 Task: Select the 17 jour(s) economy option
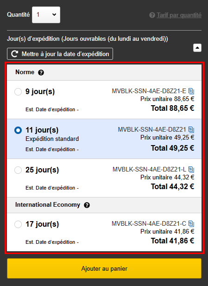[x=18, y=224]
